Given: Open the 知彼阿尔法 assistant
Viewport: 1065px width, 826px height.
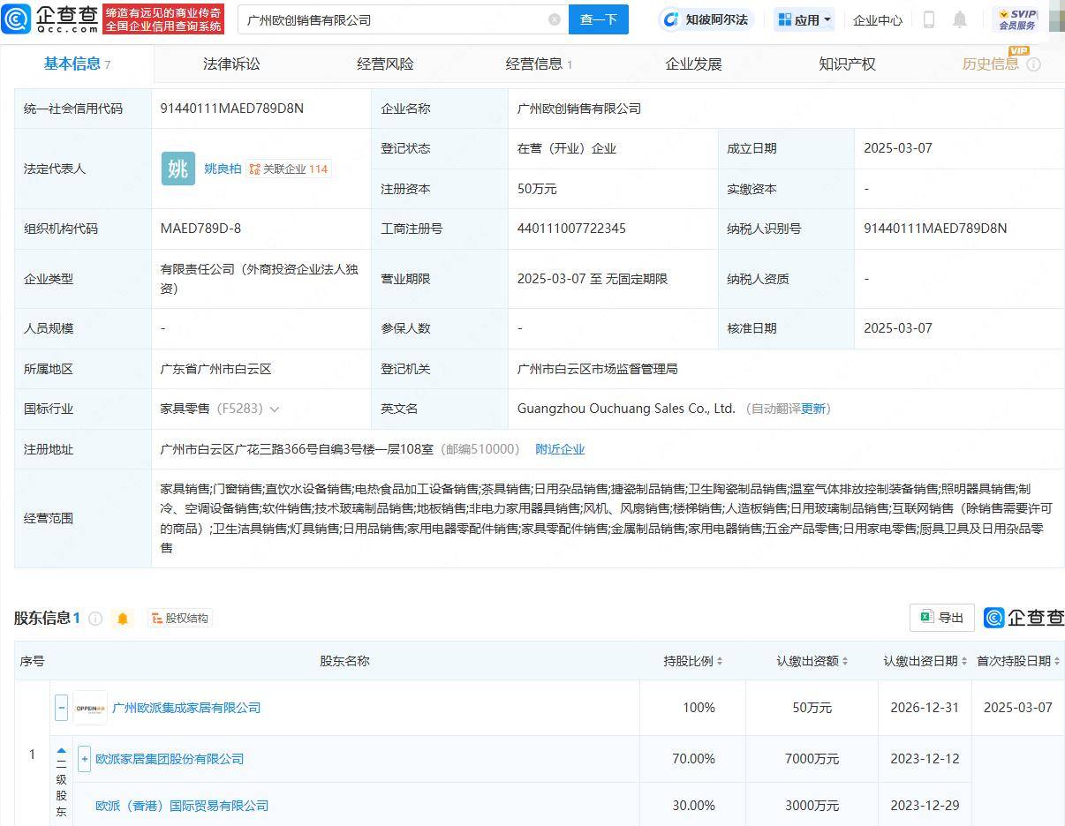Looking at the screenshot, I should [706, 19].
